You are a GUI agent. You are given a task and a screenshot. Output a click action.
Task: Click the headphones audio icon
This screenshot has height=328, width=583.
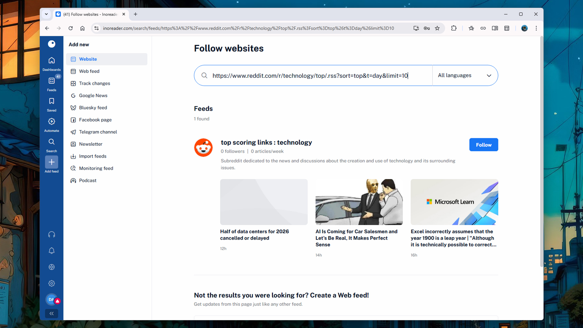tap(52, 235)
